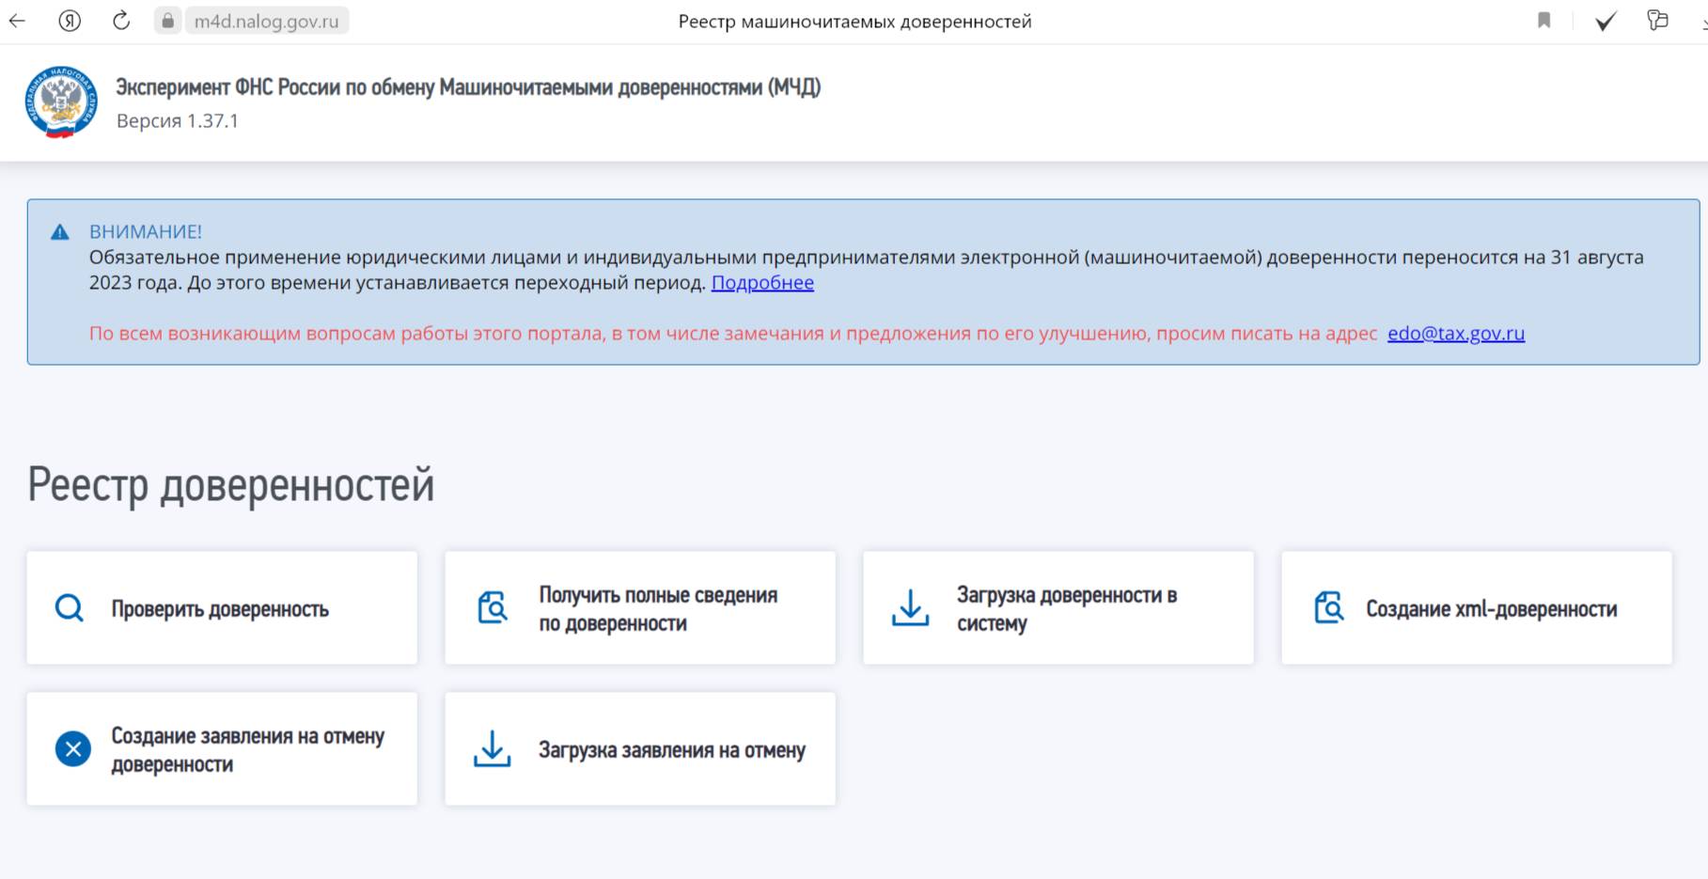Open Создание заявления на отмену доверенности

coord(222,748)
